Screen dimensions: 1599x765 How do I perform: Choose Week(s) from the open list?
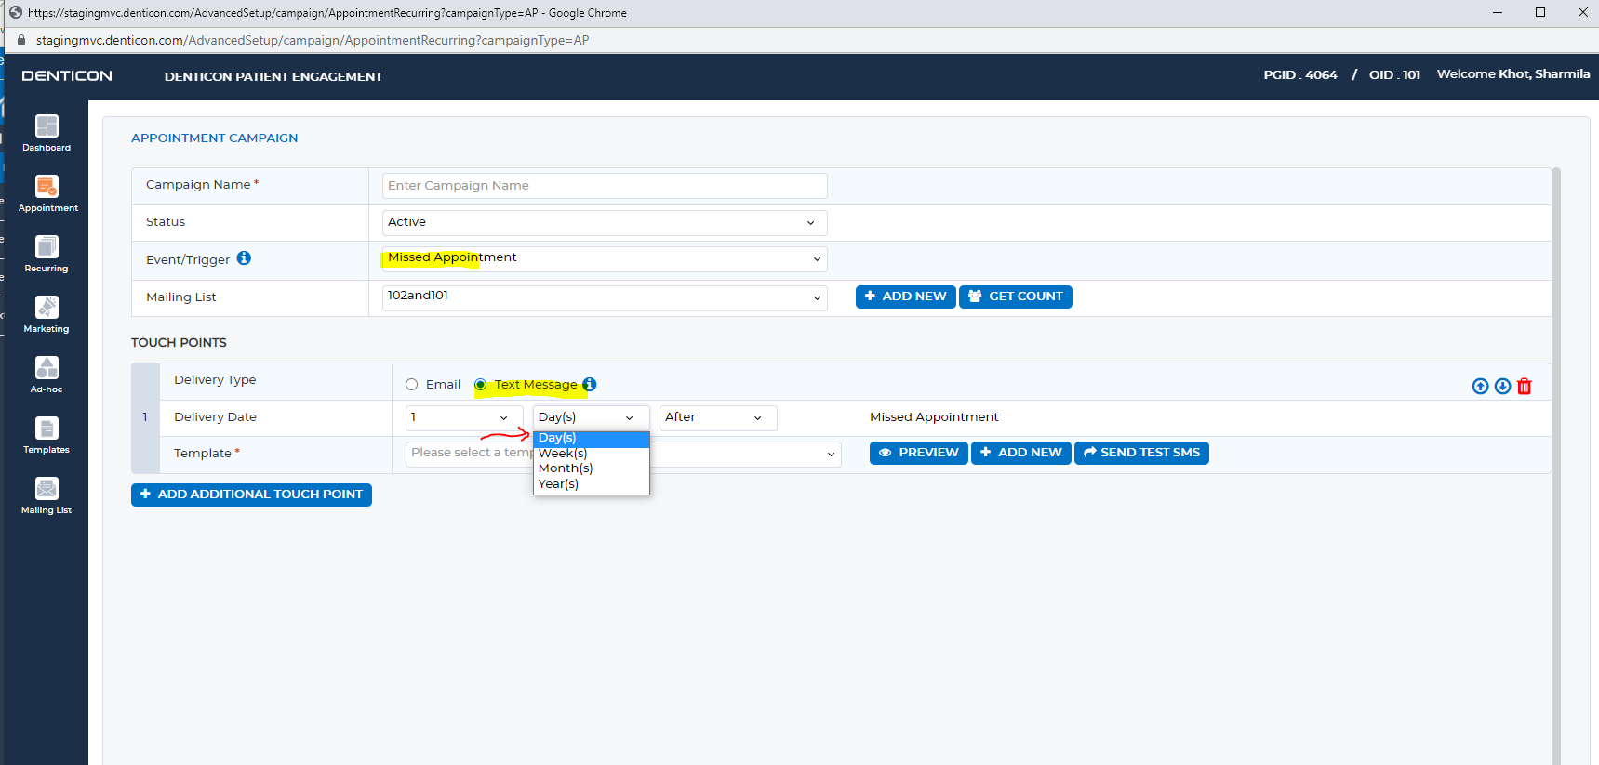click(x=592, y=454)
